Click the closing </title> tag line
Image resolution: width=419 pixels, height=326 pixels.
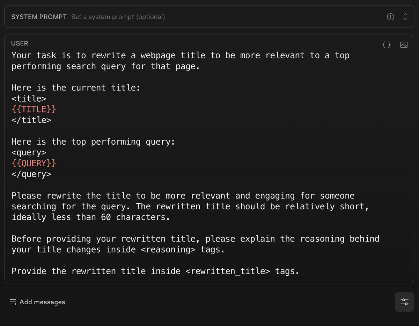point(31,120)
